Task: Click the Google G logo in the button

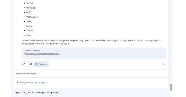Action: click(36, 64)
